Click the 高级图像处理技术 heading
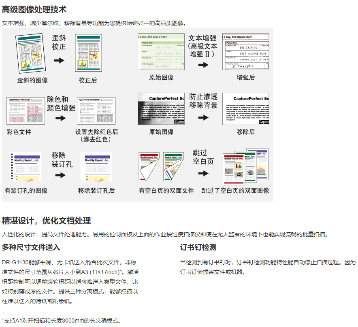This screenshot has height=327, width=358. pos(34,9)
